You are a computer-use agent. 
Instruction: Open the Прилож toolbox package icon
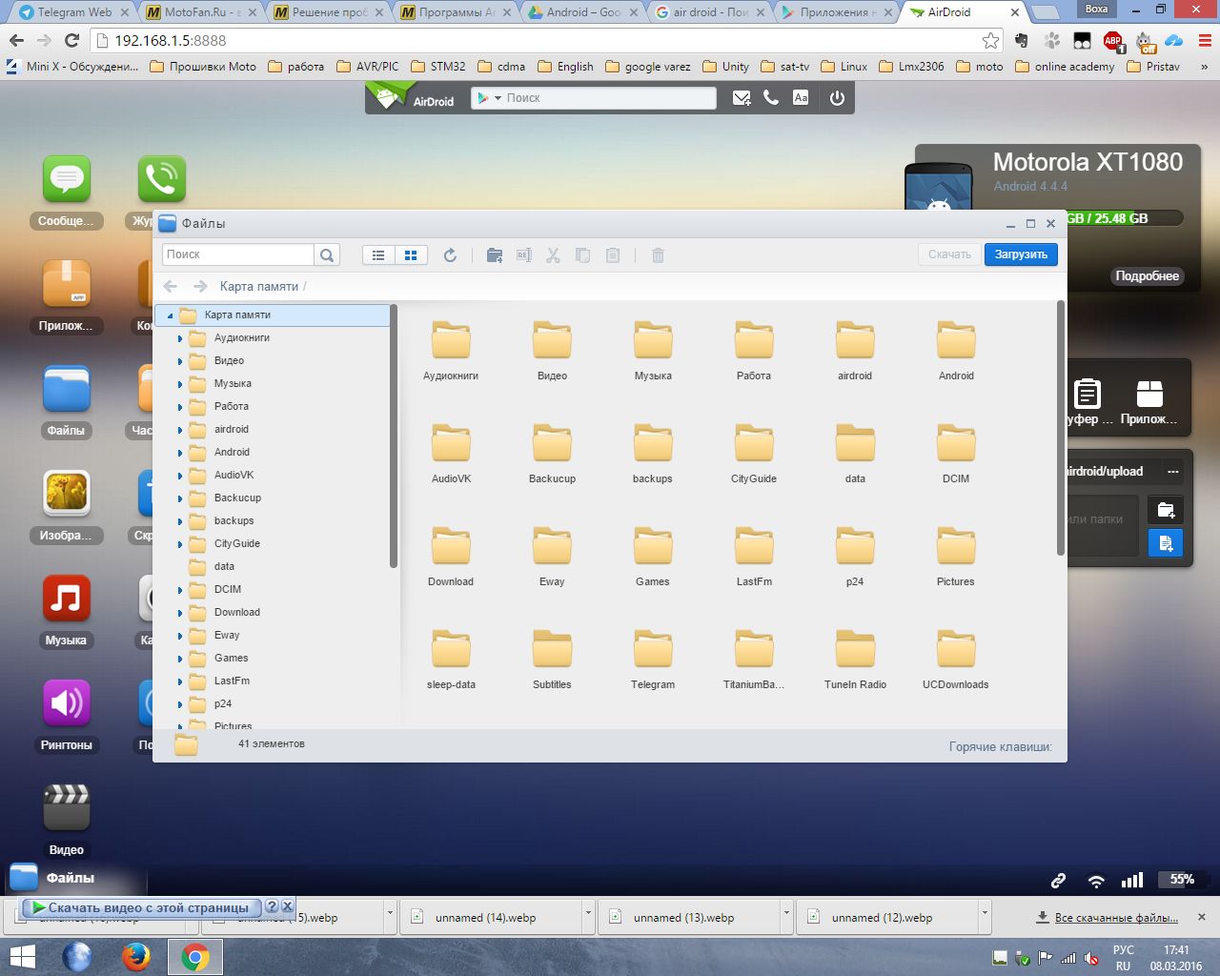pos(1149,394)
